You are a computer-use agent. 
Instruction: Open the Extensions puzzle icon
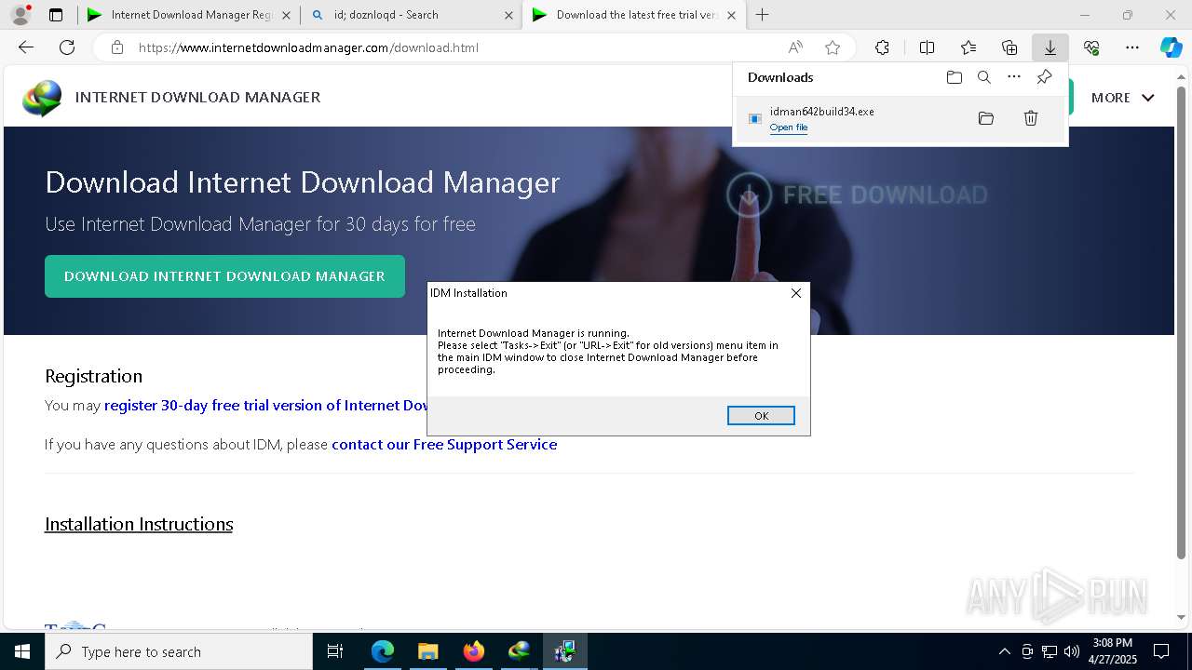tap(882, 47)
